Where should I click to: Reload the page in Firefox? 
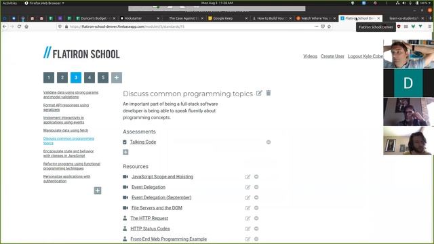click(x=19, y=26)
